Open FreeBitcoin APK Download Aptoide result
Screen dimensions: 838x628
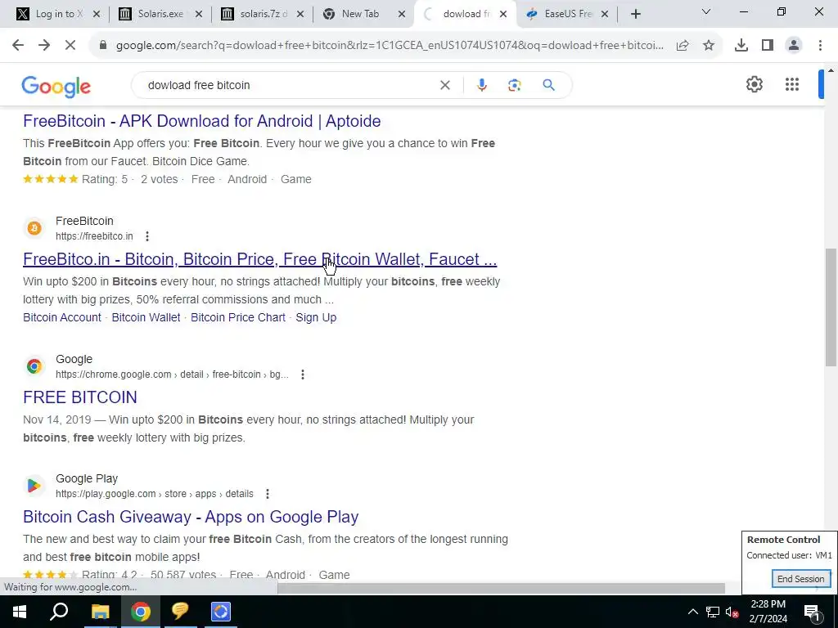(x=201, y=121)
